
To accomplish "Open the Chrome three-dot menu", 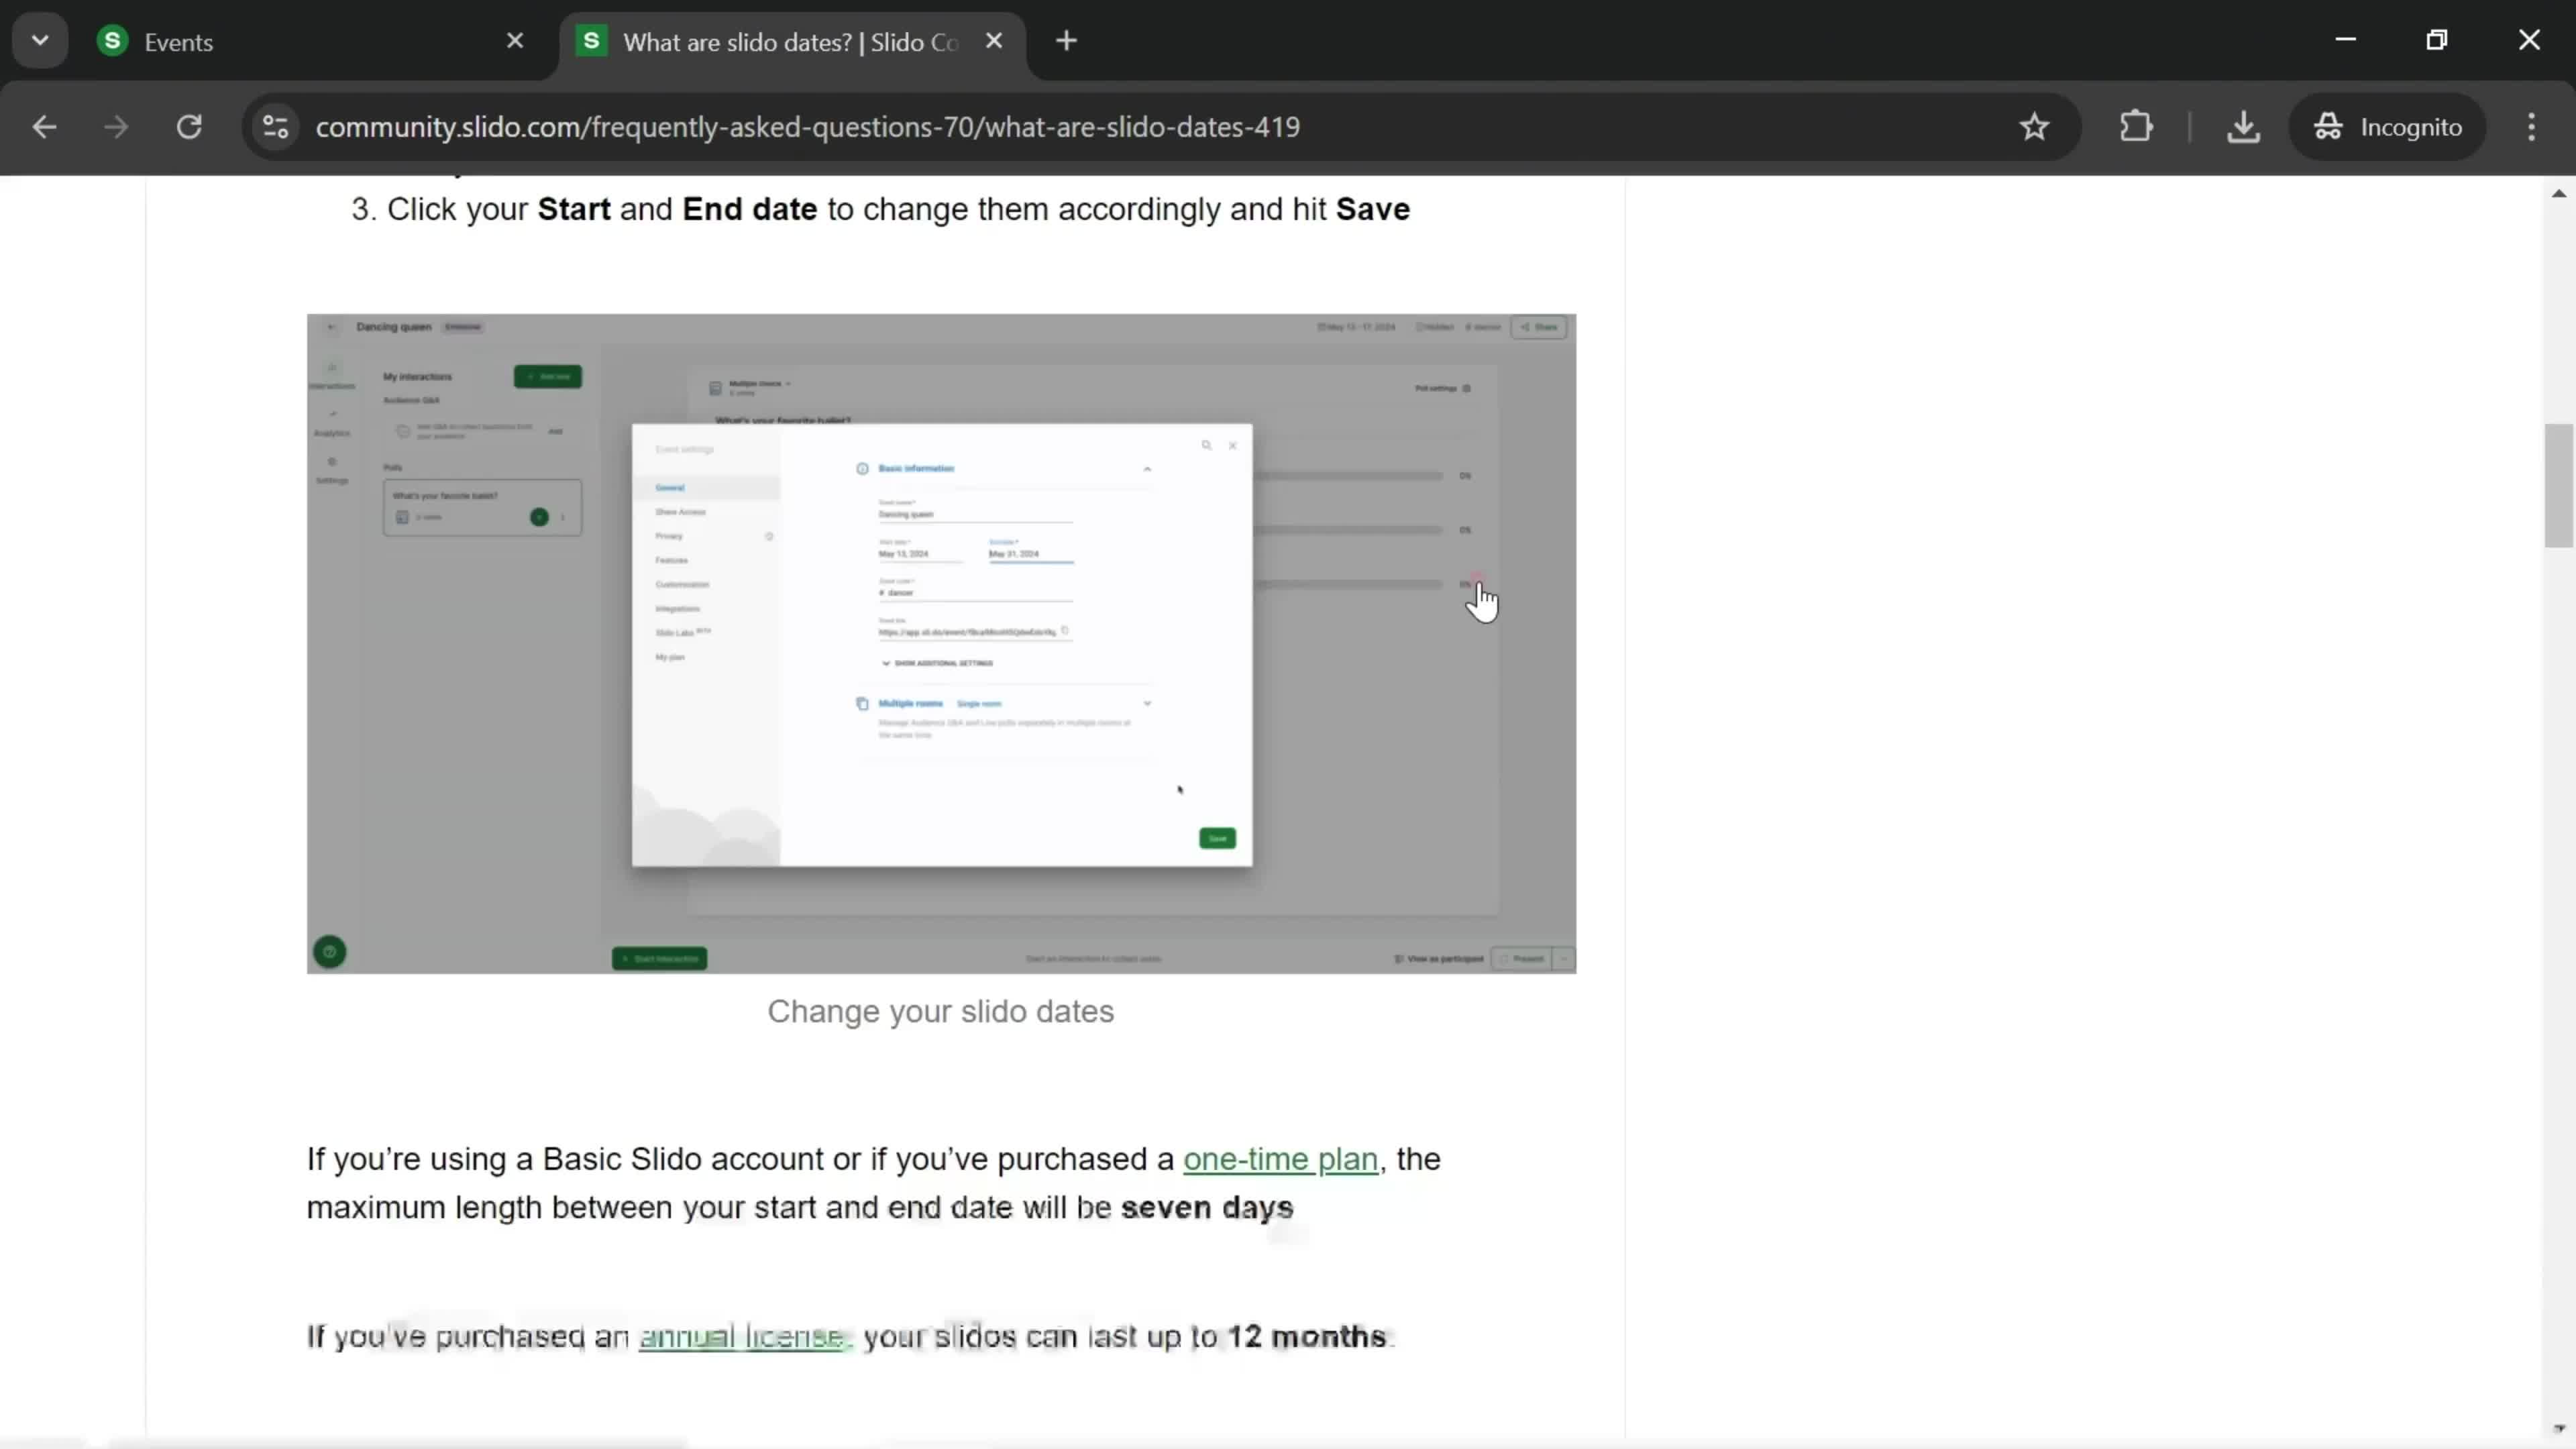I will pos(2532,127).
